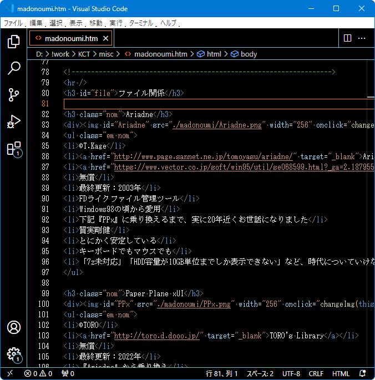Open the Explorer view in activity bar
This screenshot has width=375, height=380.
[x=13, y=42]
